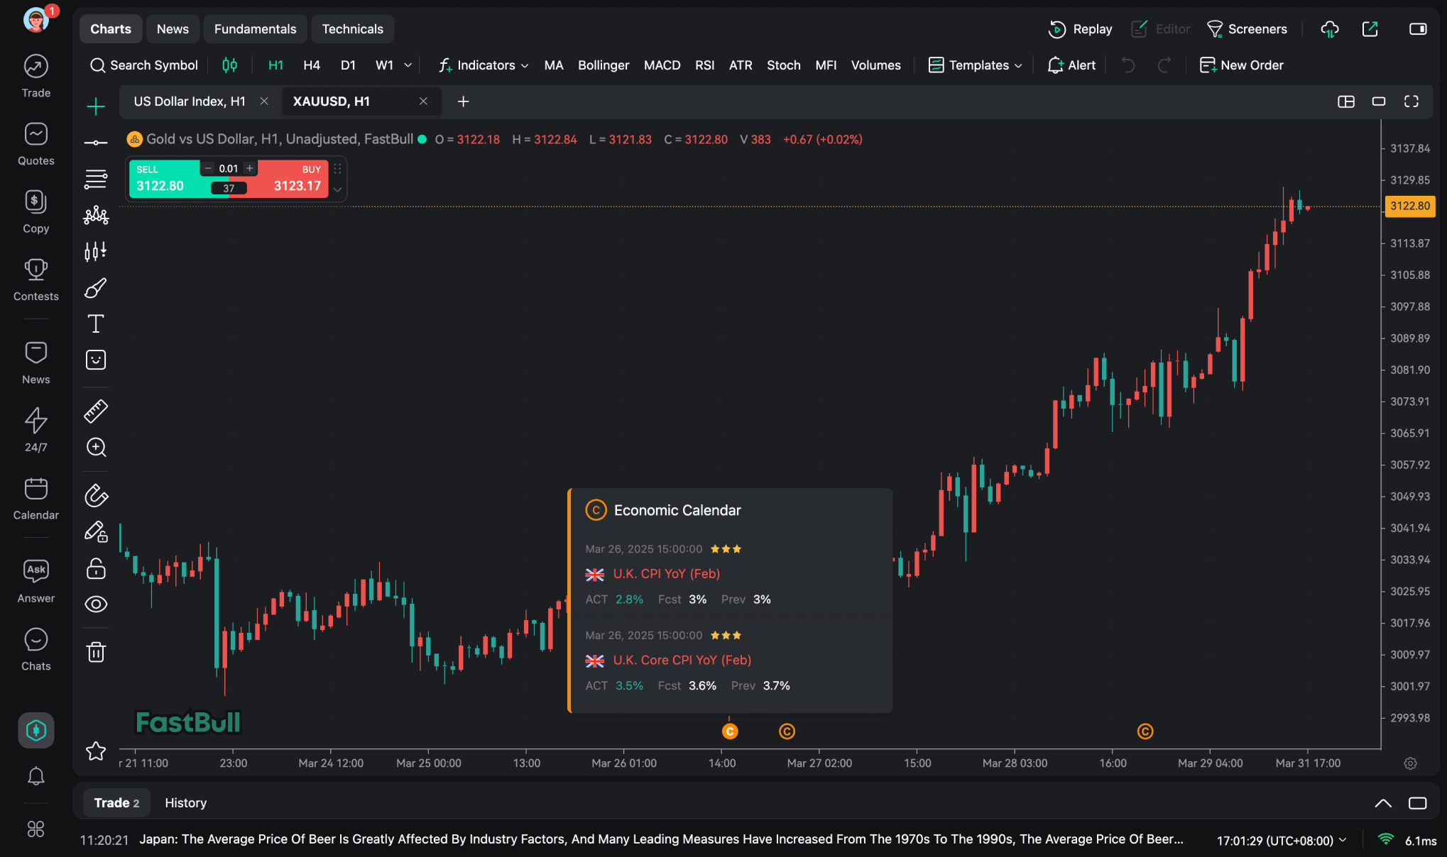Add chart to favorites star icon
Screen dimensions: 1447x857
96,751
